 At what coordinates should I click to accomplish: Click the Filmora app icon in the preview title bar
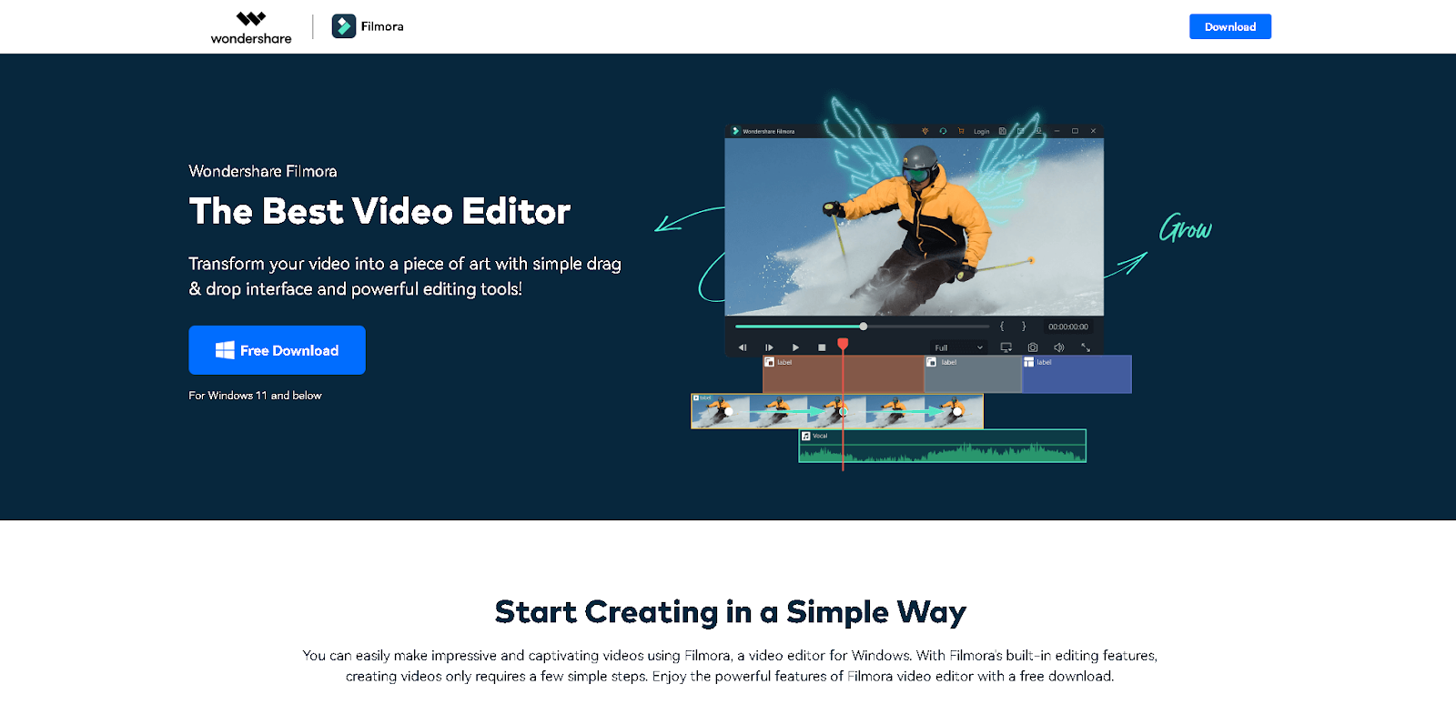tap(735, 131)
